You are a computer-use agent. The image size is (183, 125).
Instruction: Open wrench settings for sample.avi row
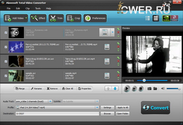click(x=118, y=72)
